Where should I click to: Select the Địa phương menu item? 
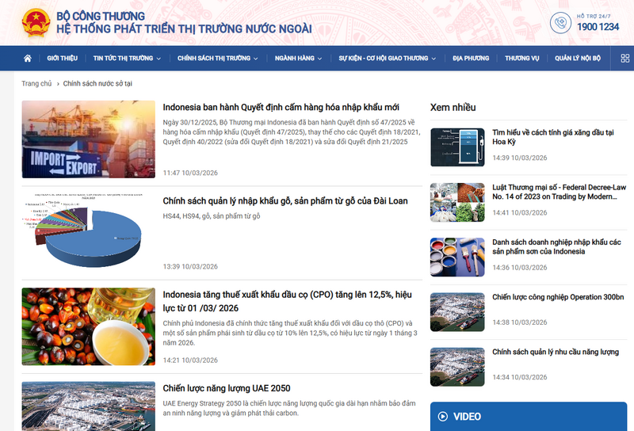tap(471, 58)
